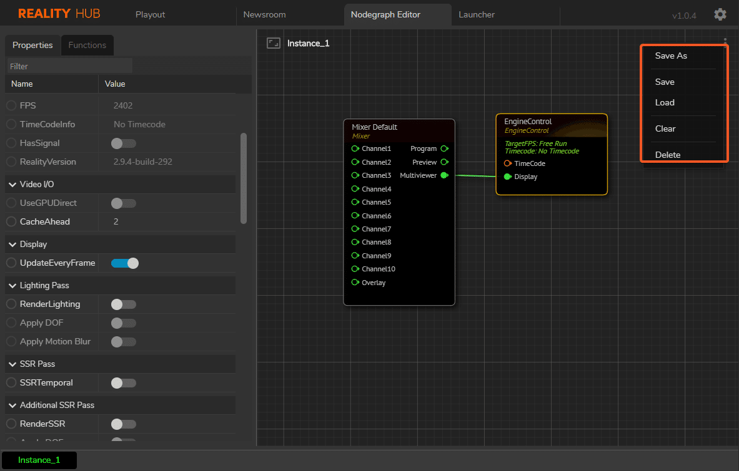The width and height of the screenshot is (739, 471).
Task: Disable the UpdateEveryFrame toggle
Action: pyautogui.click(x=124, y=263)
